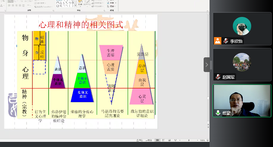This screenshot has width=273, height=147.
Task: Open 恒豪's live video tile
Action: 242,99
